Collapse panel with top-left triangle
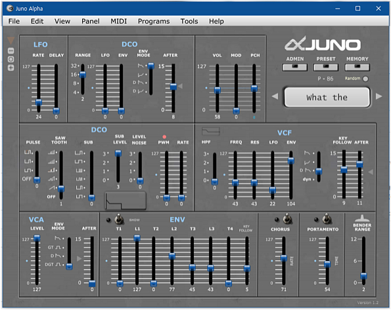This screenshot has width=391, height=310. pos(11,41)
